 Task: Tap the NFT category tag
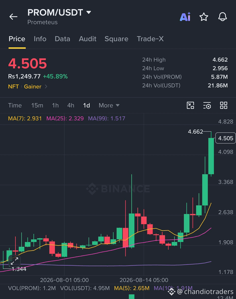(x=13, y=86)
